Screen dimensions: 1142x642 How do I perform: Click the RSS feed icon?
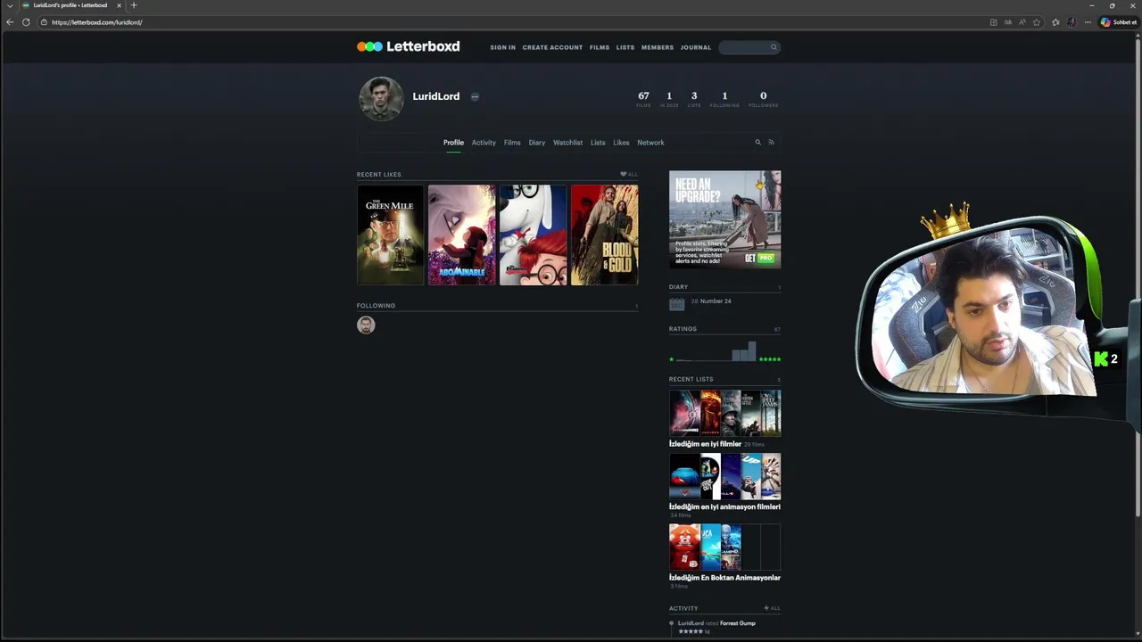(771, 143)
